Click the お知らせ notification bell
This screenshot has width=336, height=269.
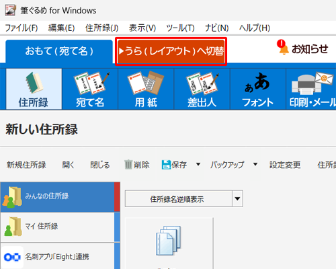coord(302,48)
